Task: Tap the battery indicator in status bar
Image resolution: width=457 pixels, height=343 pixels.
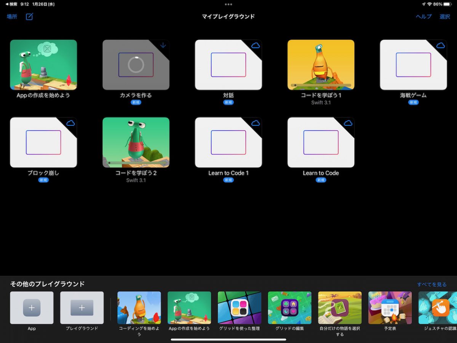Action: [447, 4]
